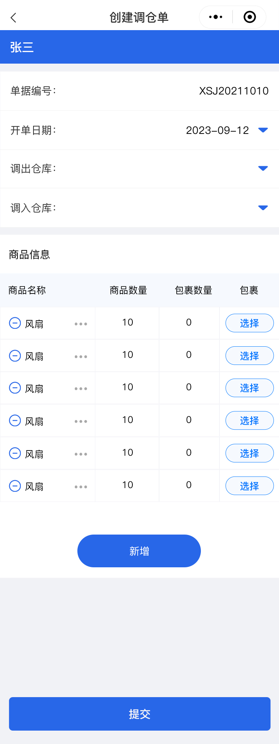Screen dimensions: 279x744
Task: Open more options for fifth 风扇 row
Action: click(x=81, y=454)
